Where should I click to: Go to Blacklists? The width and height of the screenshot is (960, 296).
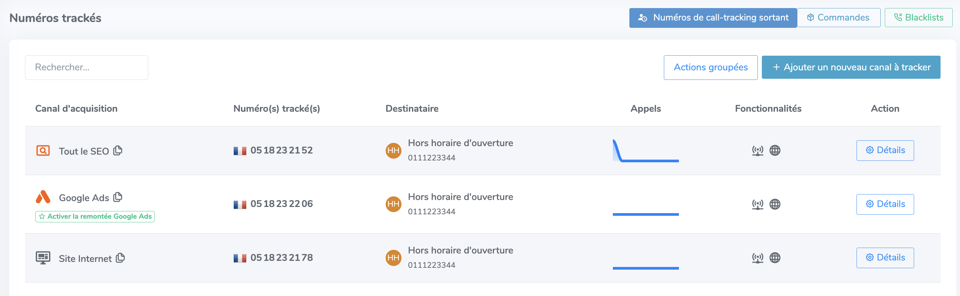(918, 18)
